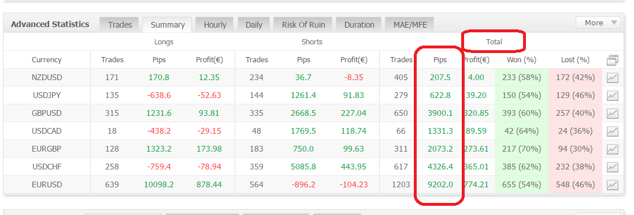Click the stacked windows icon in header

[x=613, y=60]
